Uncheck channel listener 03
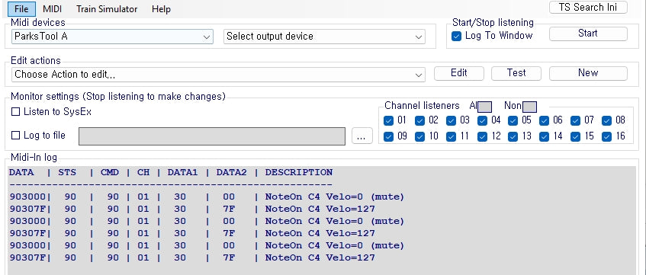 [x=451, y=120]
